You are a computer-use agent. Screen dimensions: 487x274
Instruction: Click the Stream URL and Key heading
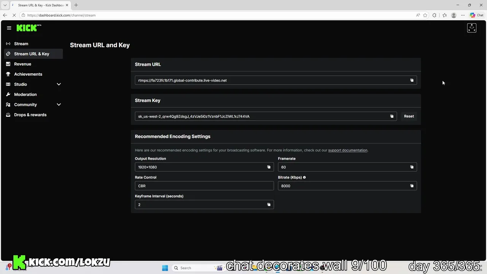tap(100, 45)
